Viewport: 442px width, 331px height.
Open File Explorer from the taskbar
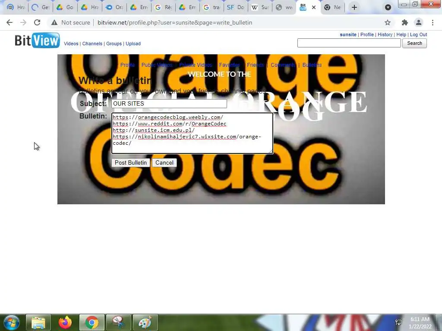coord(38,322)
